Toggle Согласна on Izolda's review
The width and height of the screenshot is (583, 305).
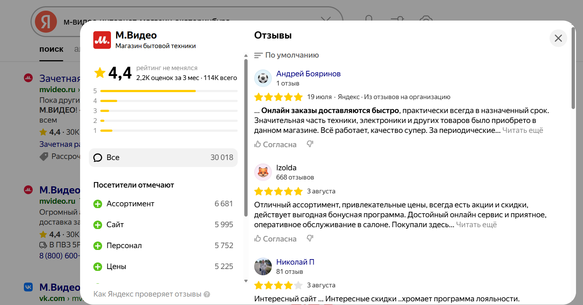click(276, 239)
